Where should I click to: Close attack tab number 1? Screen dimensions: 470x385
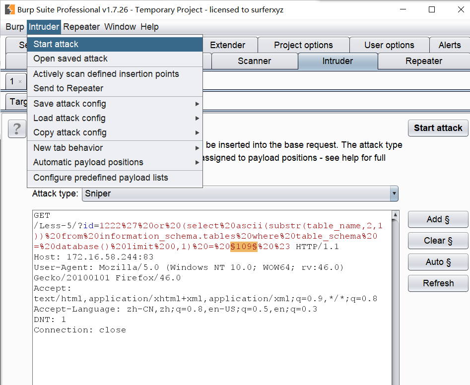20,81
